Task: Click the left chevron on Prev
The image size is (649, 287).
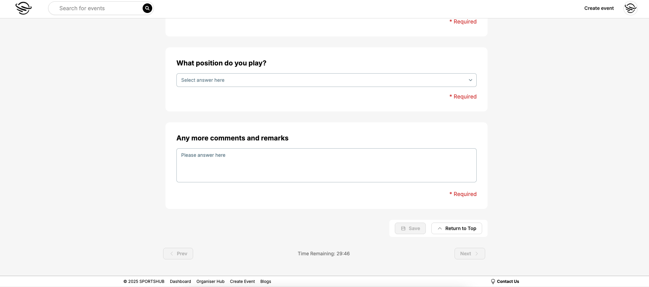Action: [172, 254]
